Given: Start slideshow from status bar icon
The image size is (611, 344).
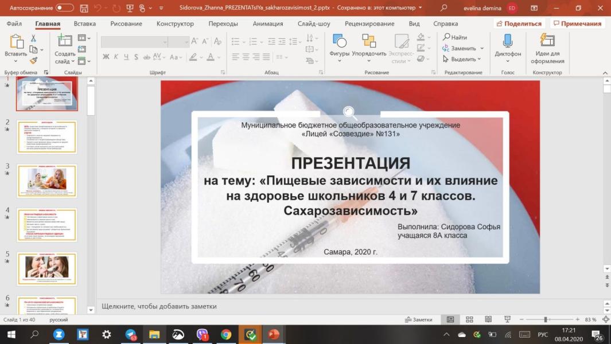Looking at the screenshot, I should [507, 319].
